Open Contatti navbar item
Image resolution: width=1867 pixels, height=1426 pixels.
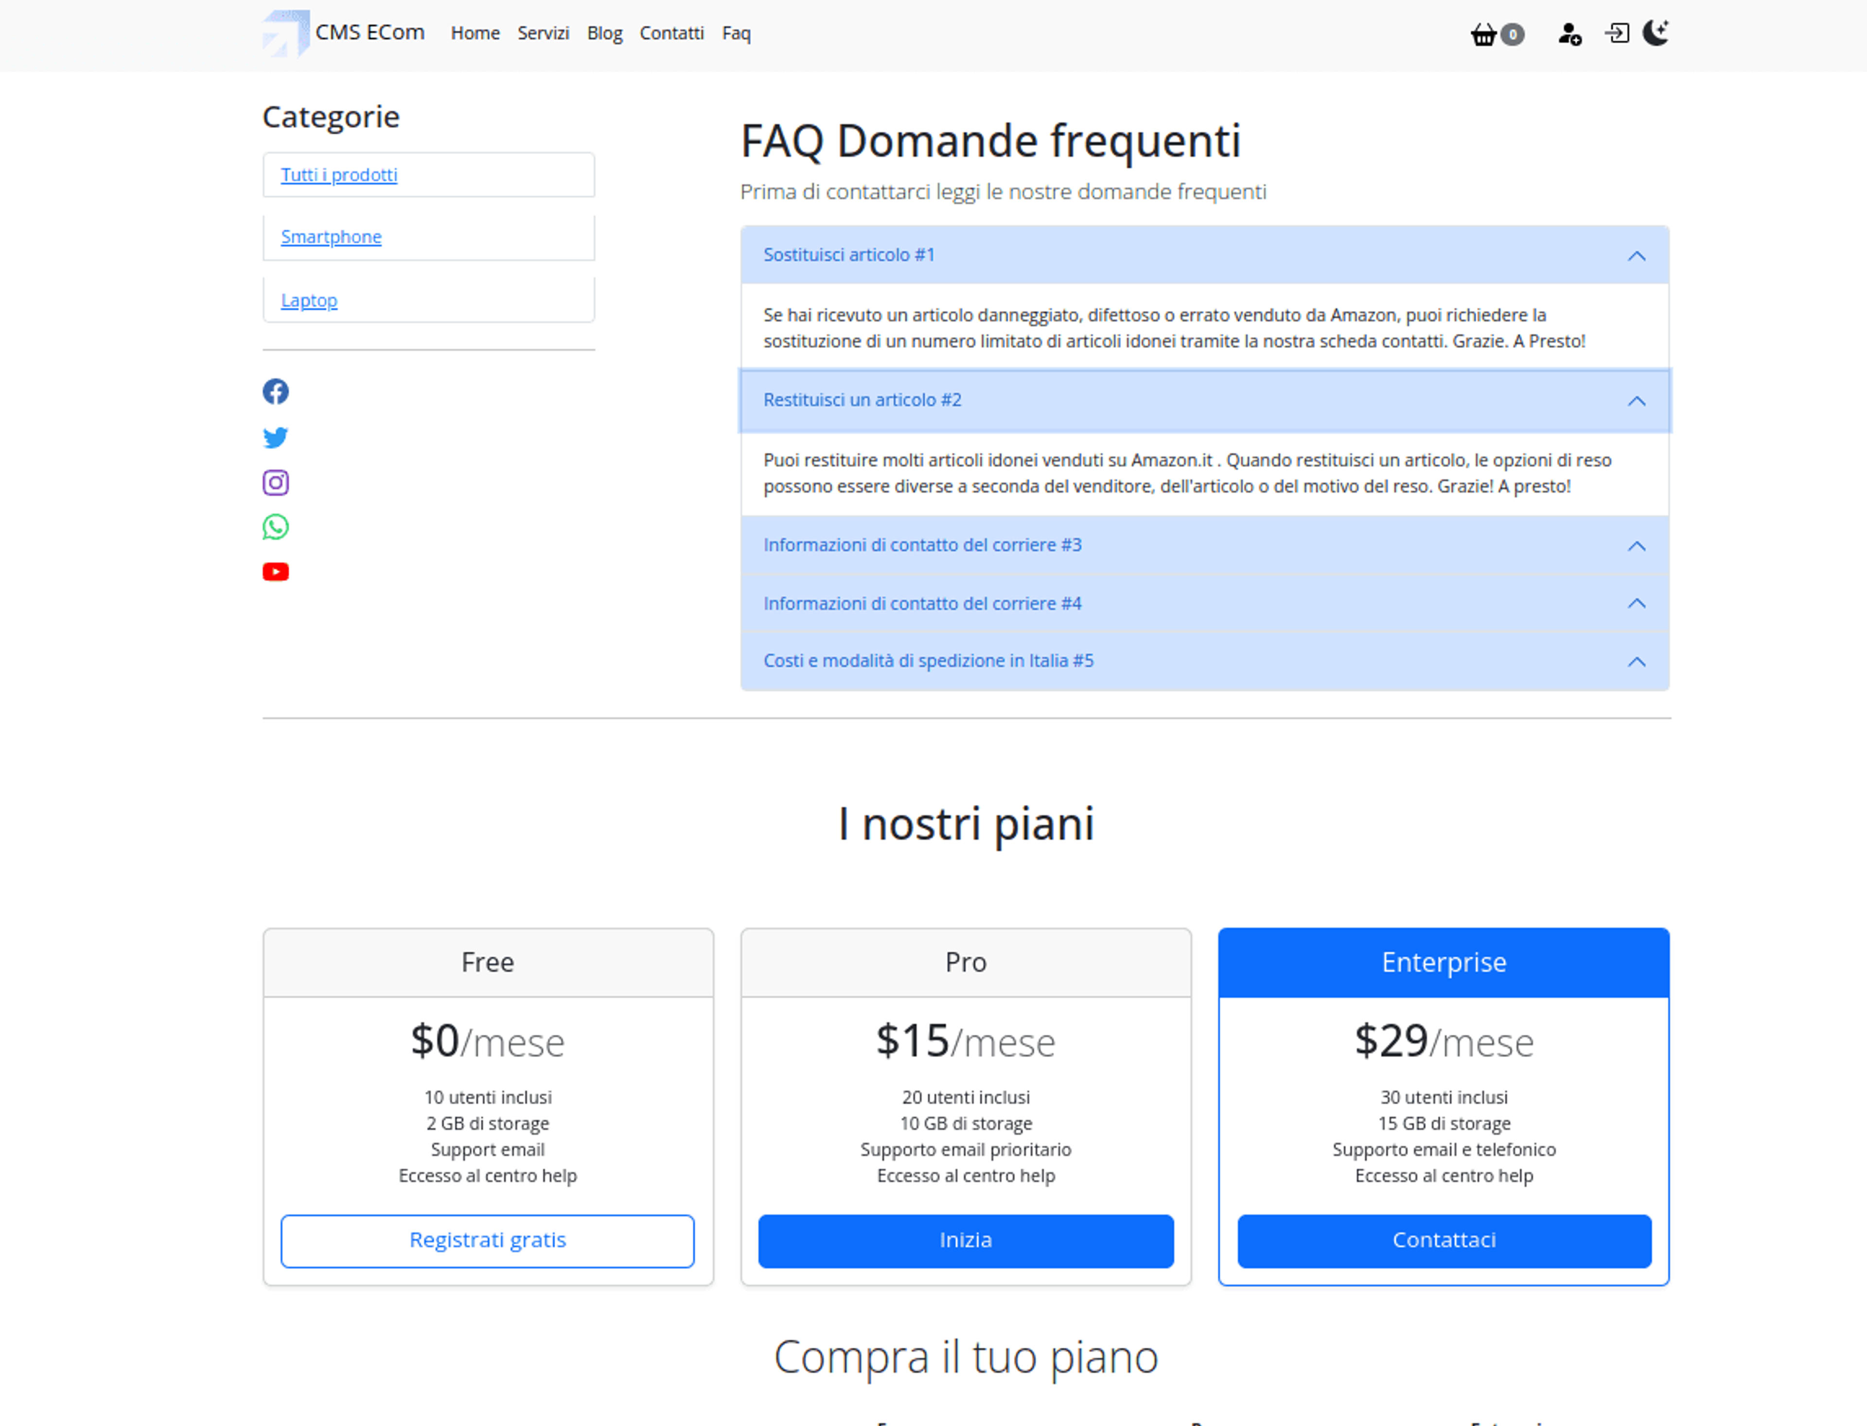(x=671, y=33)
